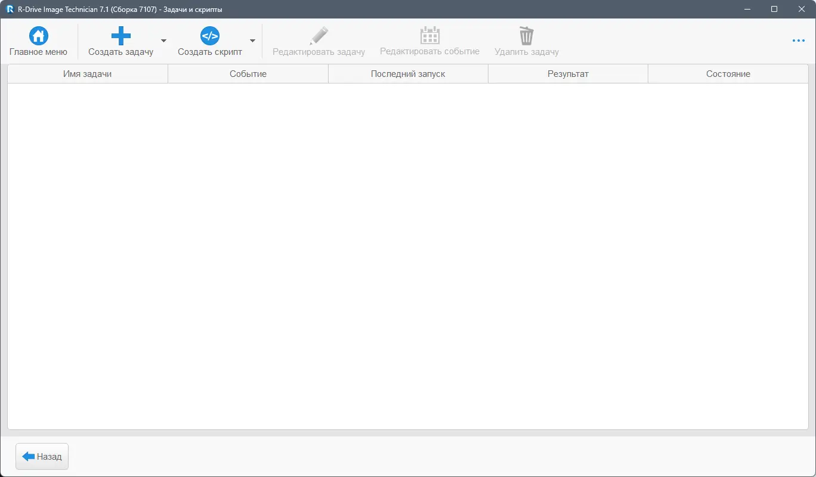Click the Результат column header
This screenshot has width=816, height=477.
(x=567, y=73)
